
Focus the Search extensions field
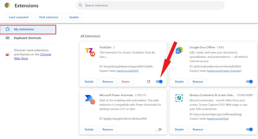150,5
